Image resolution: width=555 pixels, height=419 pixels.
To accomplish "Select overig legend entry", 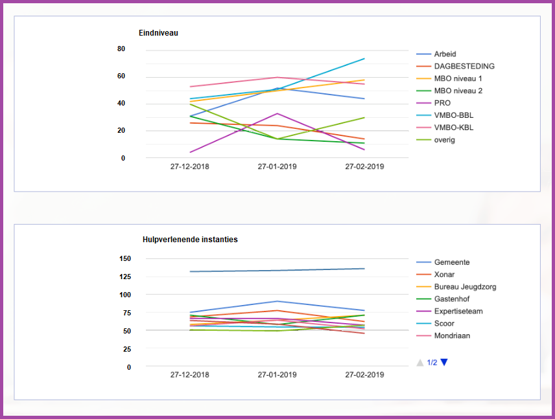I will (x=444, y=140).
